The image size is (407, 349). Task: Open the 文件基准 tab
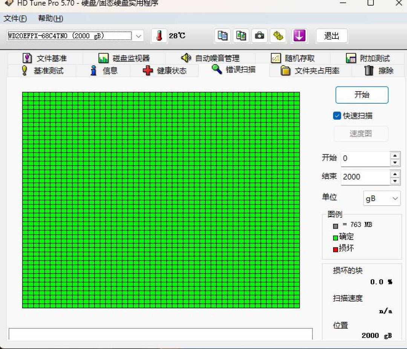[x=45, y=58]
